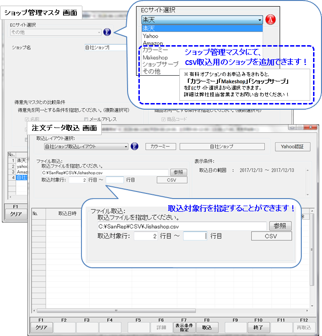
Task: Click scroll left arrow in shop list grid
Action: pos(10,197)
